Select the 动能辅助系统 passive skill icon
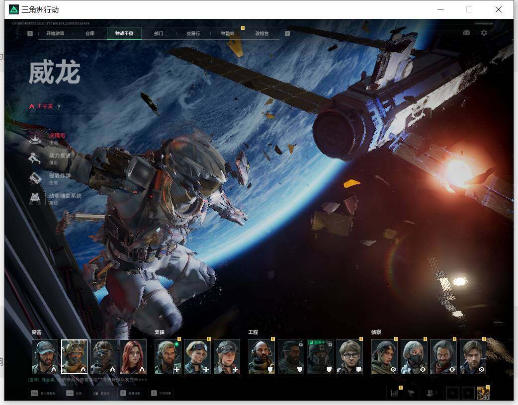This screenshot has height=405, width=518. [35, 199]
